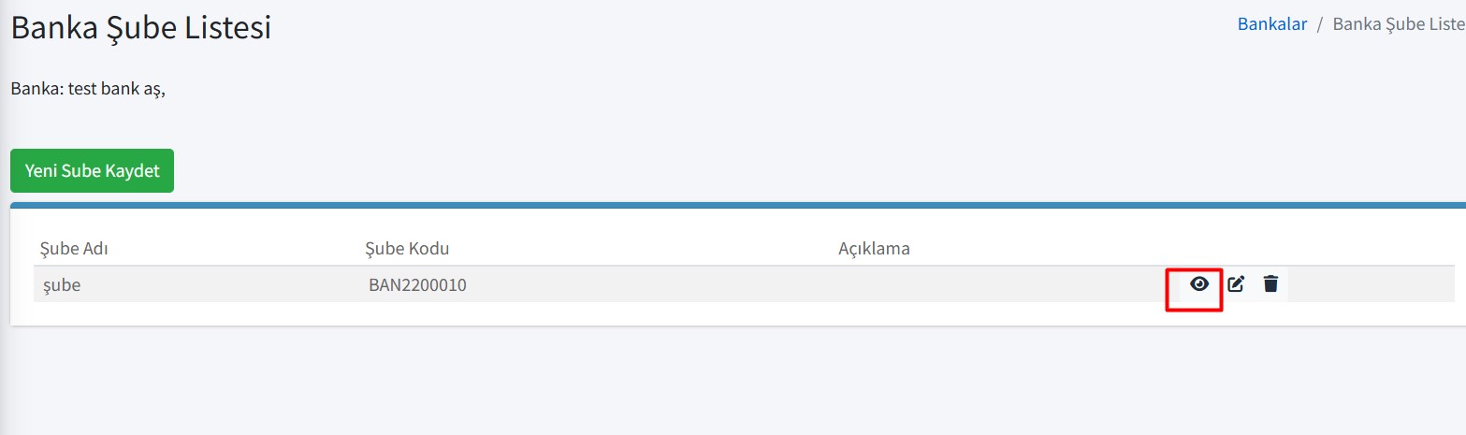Image resolution: width=1466 pixels, height=435 pixels.
Task: Click the blue top border of table card
Action: pyautogui.click(x=738, y=205)
